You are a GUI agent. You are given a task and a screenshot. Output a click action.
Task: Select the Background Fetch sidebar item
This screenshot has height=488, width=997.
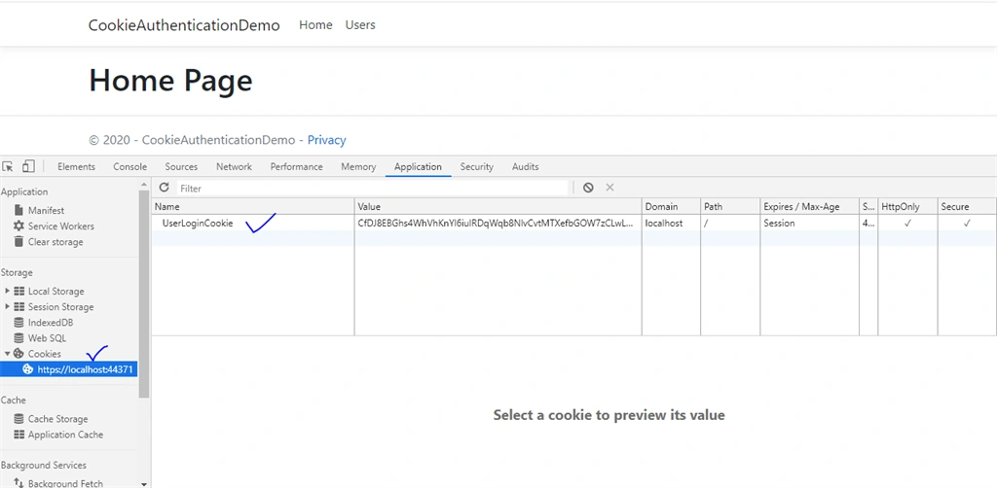pos(65,483)
